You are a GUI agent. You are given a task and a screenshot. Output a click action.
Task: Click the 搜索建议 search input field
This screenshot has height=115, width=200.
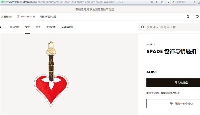click(x=169, y=27)
